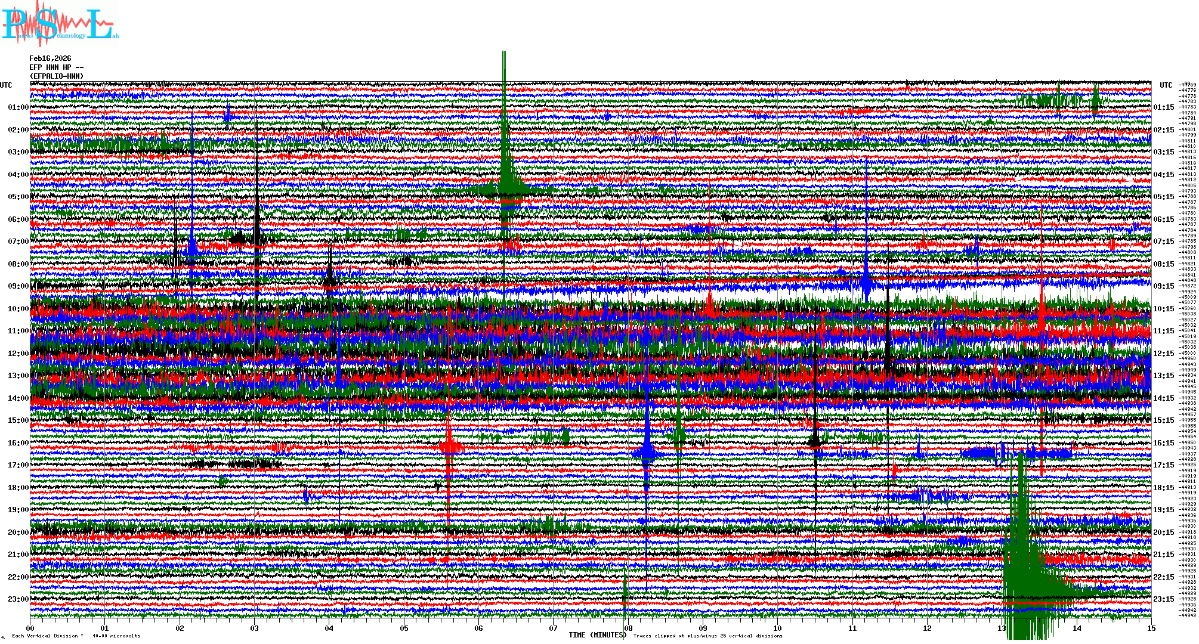
Task: Click the right UTC axis header
Action: (1166, 85)
